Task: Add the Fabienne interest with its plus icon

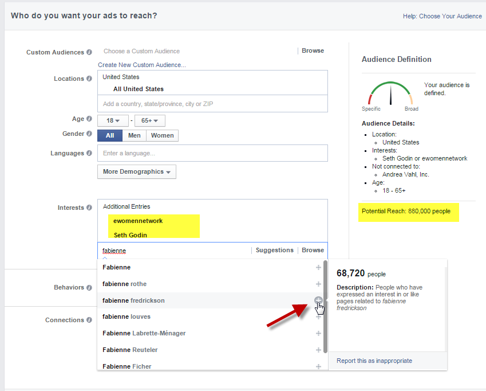Action: 318,268
